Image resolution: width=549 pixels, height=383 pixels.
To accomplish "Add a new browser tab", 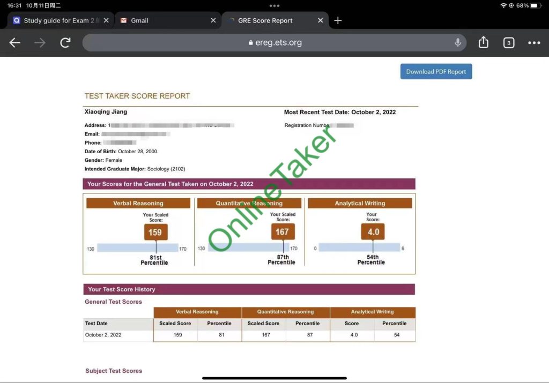I will click(338, 21).
